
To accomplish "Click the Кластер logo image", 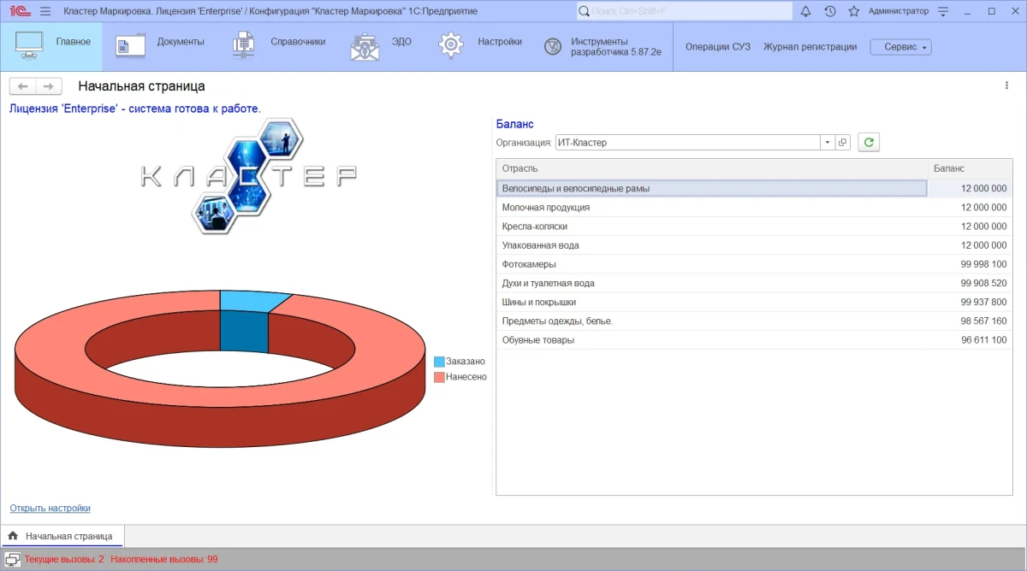I will (247, 176).
